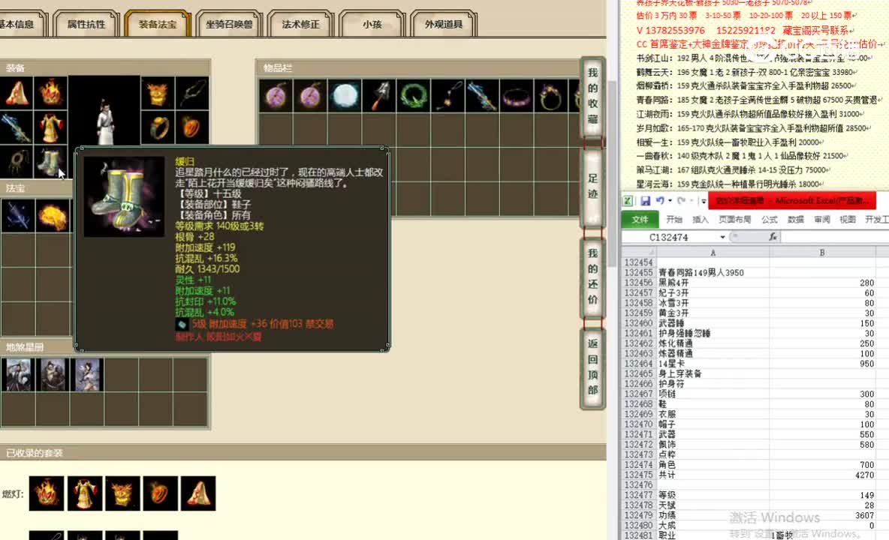Click cell containing 共计

[x=713, y=475]
